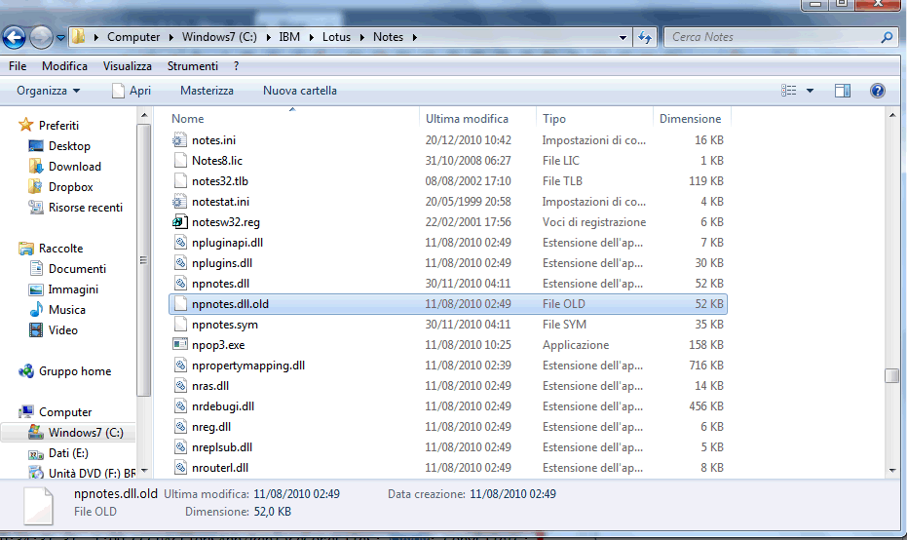This screenshot has width=907, height=540.
Task: Click the nreplsub.dll file name
Action: click(x=222, y=447)
